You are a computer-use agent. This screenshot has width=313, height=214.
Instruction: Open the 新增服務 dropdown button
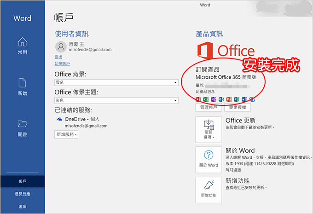coord(66,134)
